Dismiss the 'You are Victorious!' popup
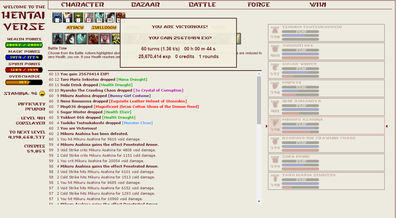This screenshot has height=218, width=396. click(178, 43)
